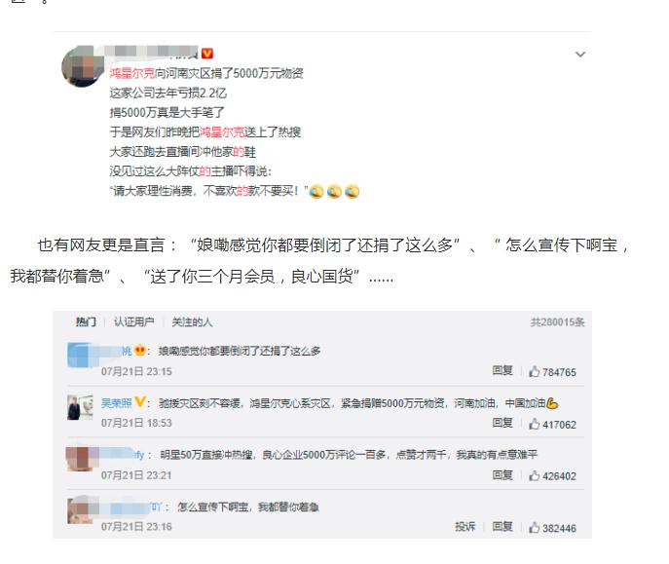Viewport: 669px width, 564px height.
Task: Click the first red 鸿星尔克 hashtag link
Action: [131, 73]
